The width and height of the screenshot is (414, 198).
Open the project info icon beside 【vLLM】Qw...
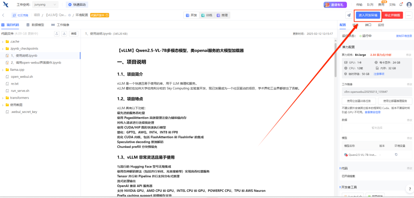click(x=69, y=15)
